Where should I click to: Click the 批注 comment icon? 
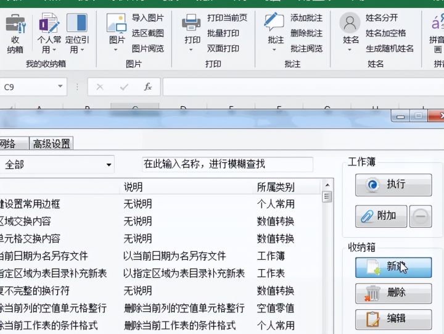[274, 22]
